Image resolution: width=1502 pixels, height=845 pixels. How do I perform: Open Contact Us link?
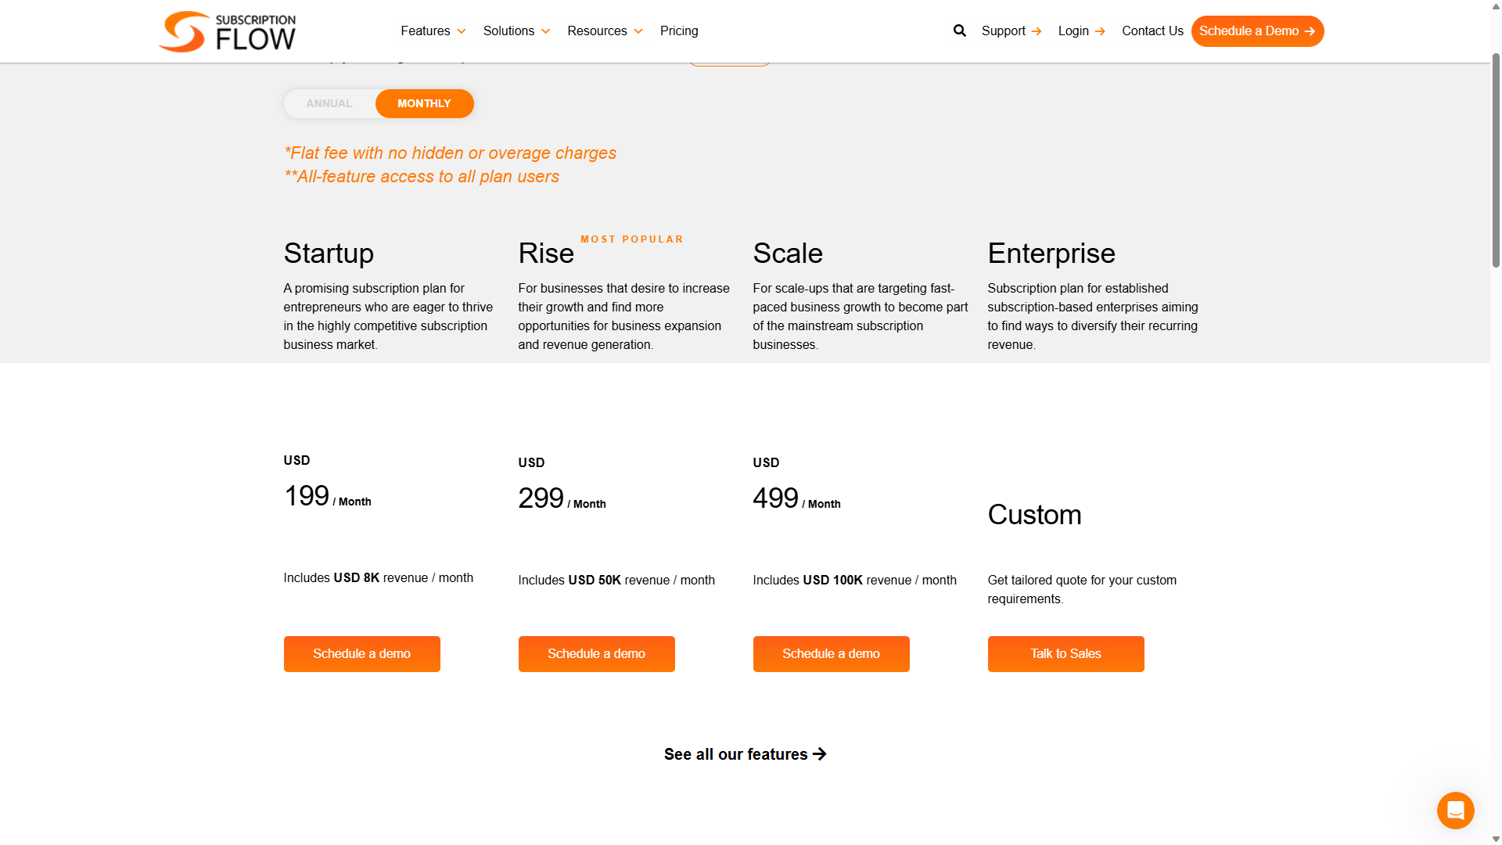pyautogui.click(x=1152, y=31)
